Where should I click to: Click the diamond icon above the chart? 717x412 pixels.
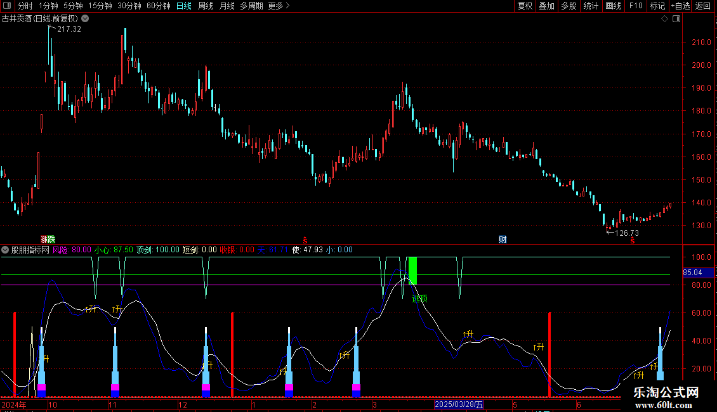[x=664, y=19]
